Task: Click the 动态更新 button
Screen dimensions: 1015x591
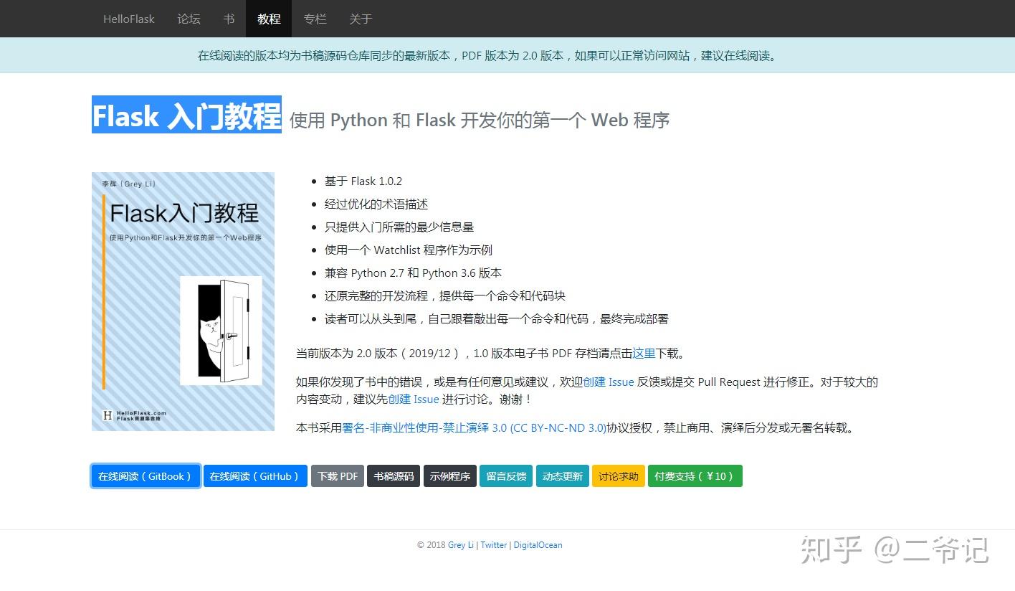Action: pyautogui.click(x=562, y=476)
